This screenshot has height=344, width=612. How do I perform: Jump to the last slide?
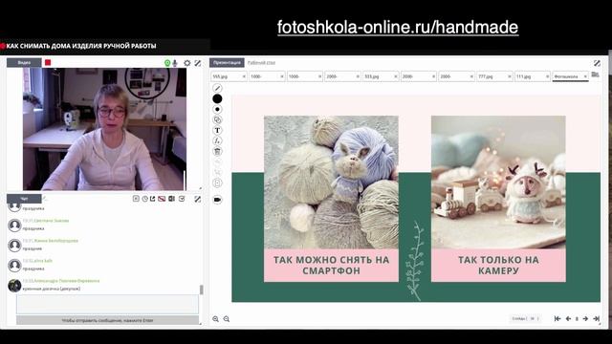point(597,318)
